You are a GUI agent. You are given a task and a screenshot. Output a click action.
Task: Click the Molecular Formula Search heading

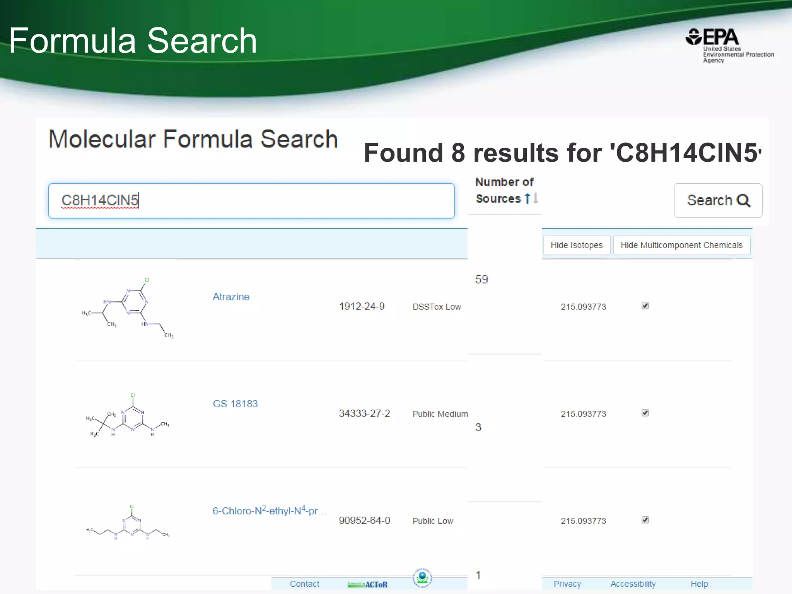[x=193, y=139]
